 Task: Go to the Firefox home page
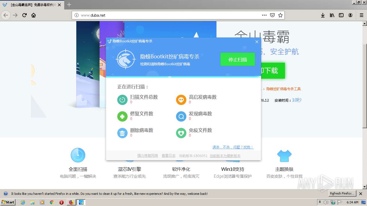click(34, 15)
